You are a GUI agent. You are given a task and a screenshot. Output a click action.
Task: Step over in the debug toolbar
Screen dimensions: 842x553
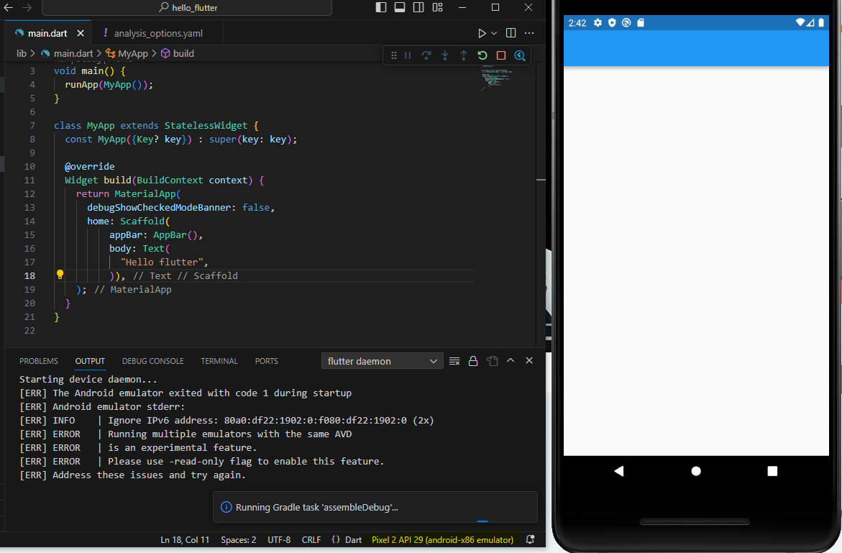click(426, 55)
